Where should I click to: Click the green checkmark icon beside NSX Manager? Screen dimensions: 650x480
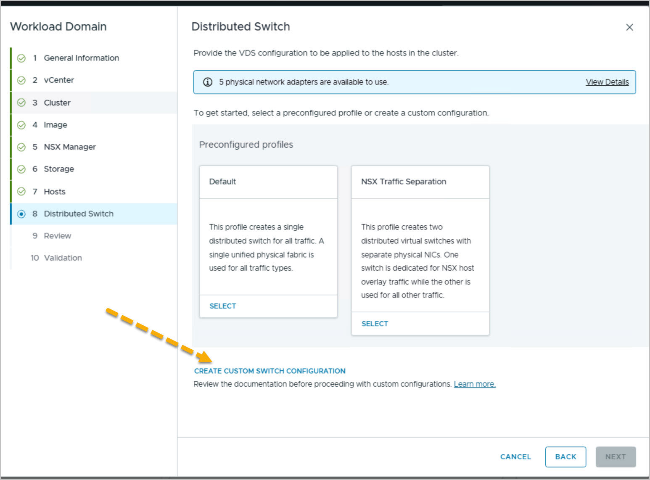(21, 147)
